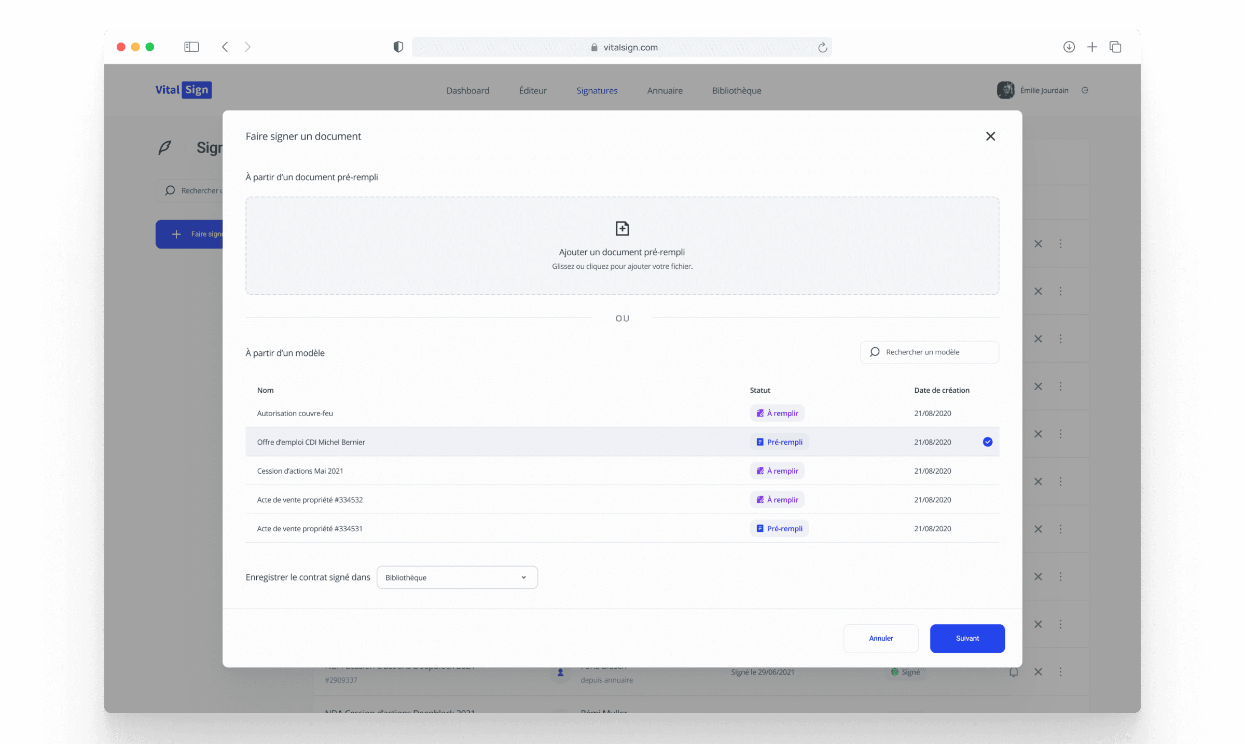Click the browser privacy shield icon
This screenshot has width=1245, height=744.
coord(398,47)
